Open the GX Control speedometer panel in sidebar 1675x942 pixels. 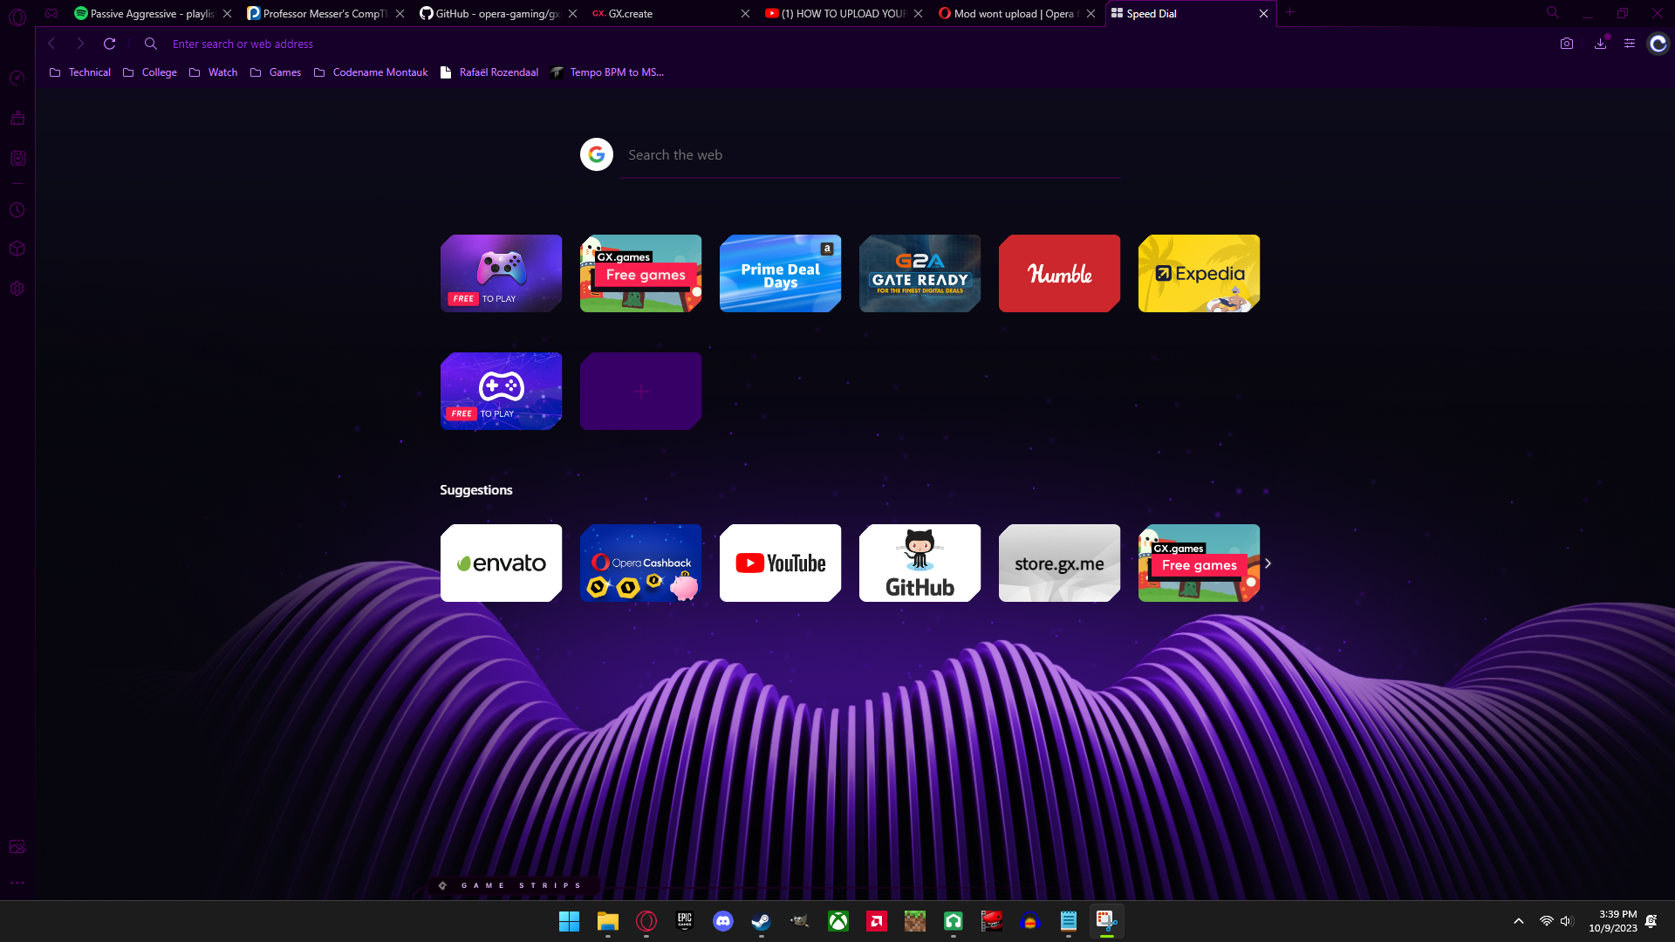17,78
